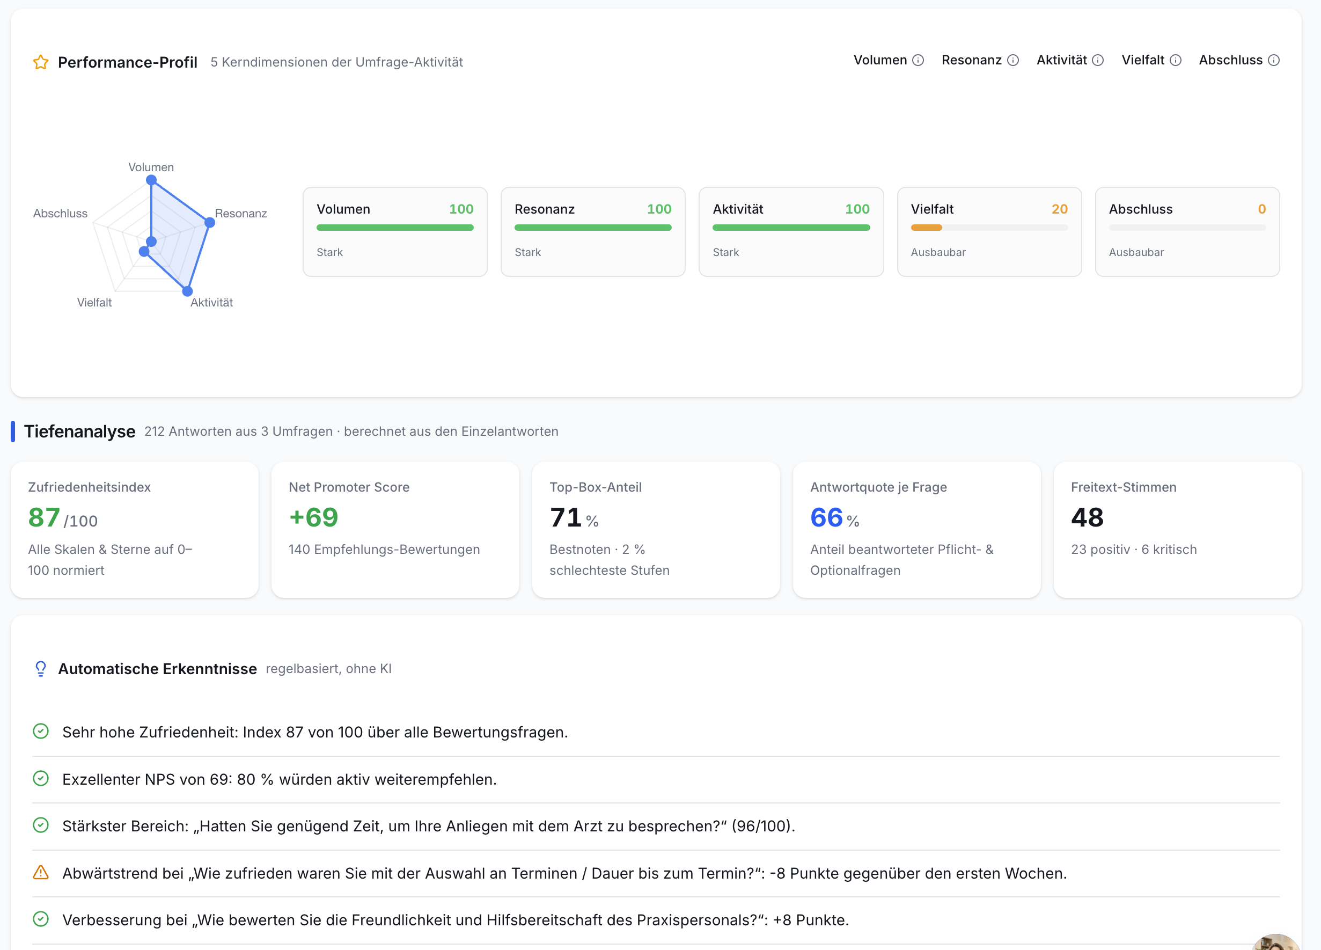The height and width of the screenshot is (950, 1321).
Task: Click the empty Abschluss progress bar
Action: [x=1187, y=228]
